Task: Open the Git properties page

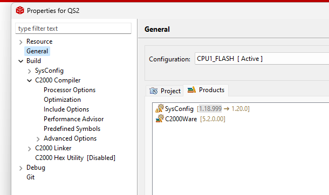Action: [30, 177]
